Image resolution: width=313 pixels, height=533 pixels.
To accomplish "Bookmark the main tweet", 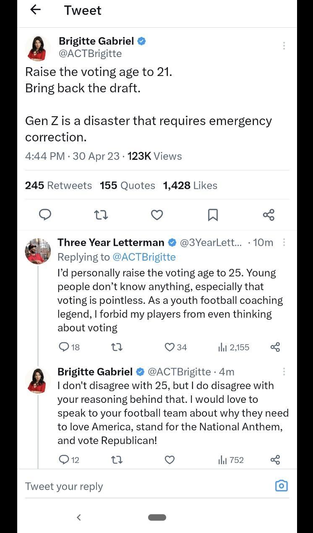I will pos(213,215).
